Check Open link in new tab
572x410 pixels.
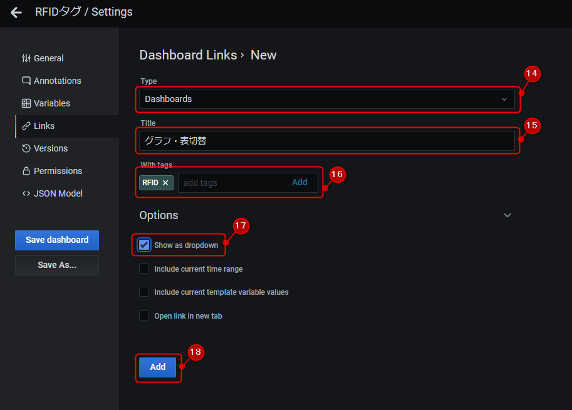click(x=144, y=315)
